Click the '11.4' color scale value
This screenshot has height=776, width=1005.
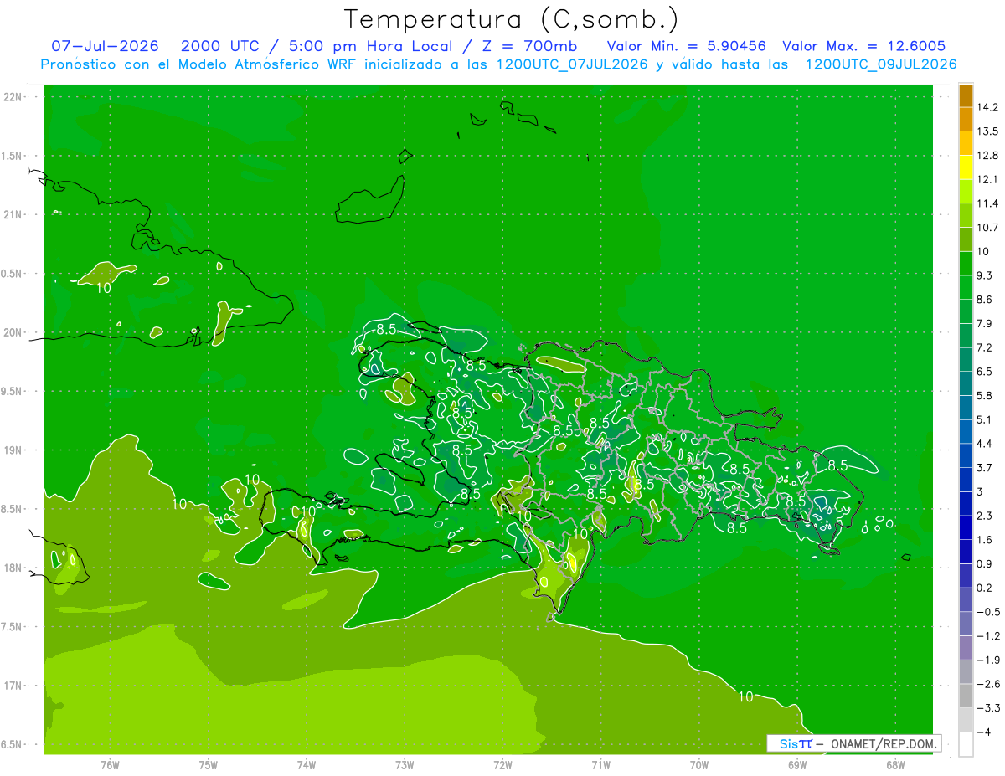[987, 203]
